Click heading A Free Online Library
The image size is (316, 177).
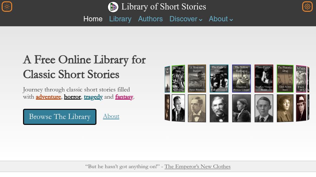point(84,67)
